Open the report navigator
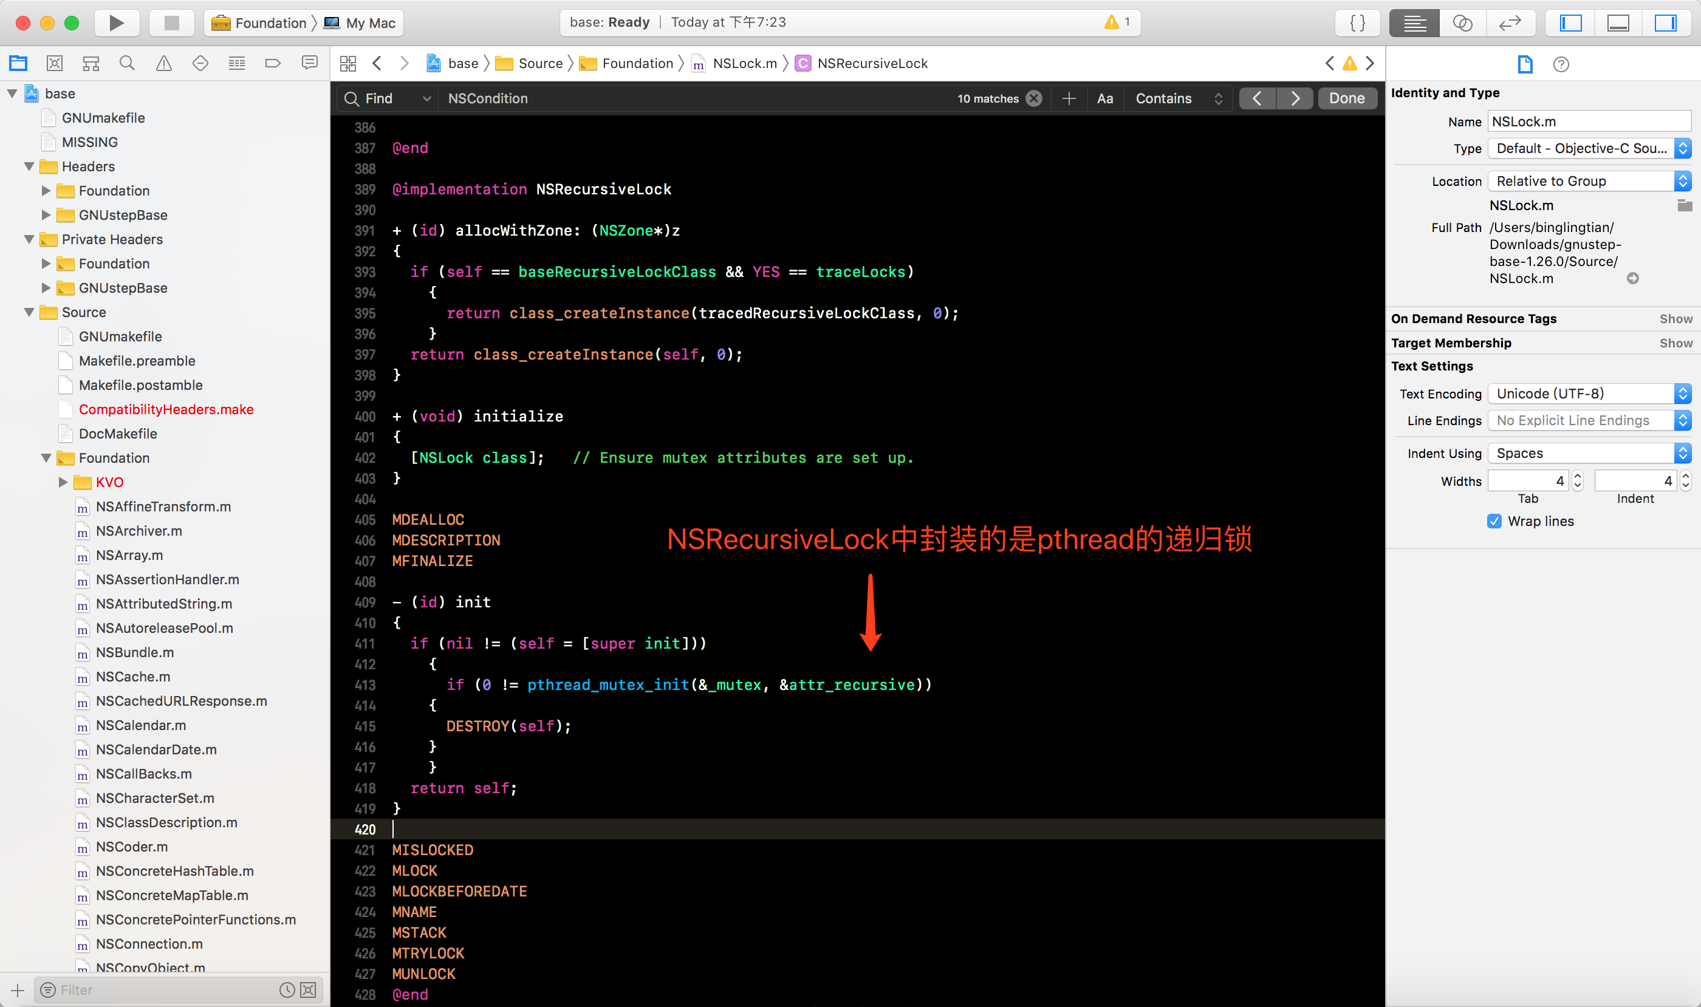This screenshot has width=1701, height=1007. tap(309, 63)
